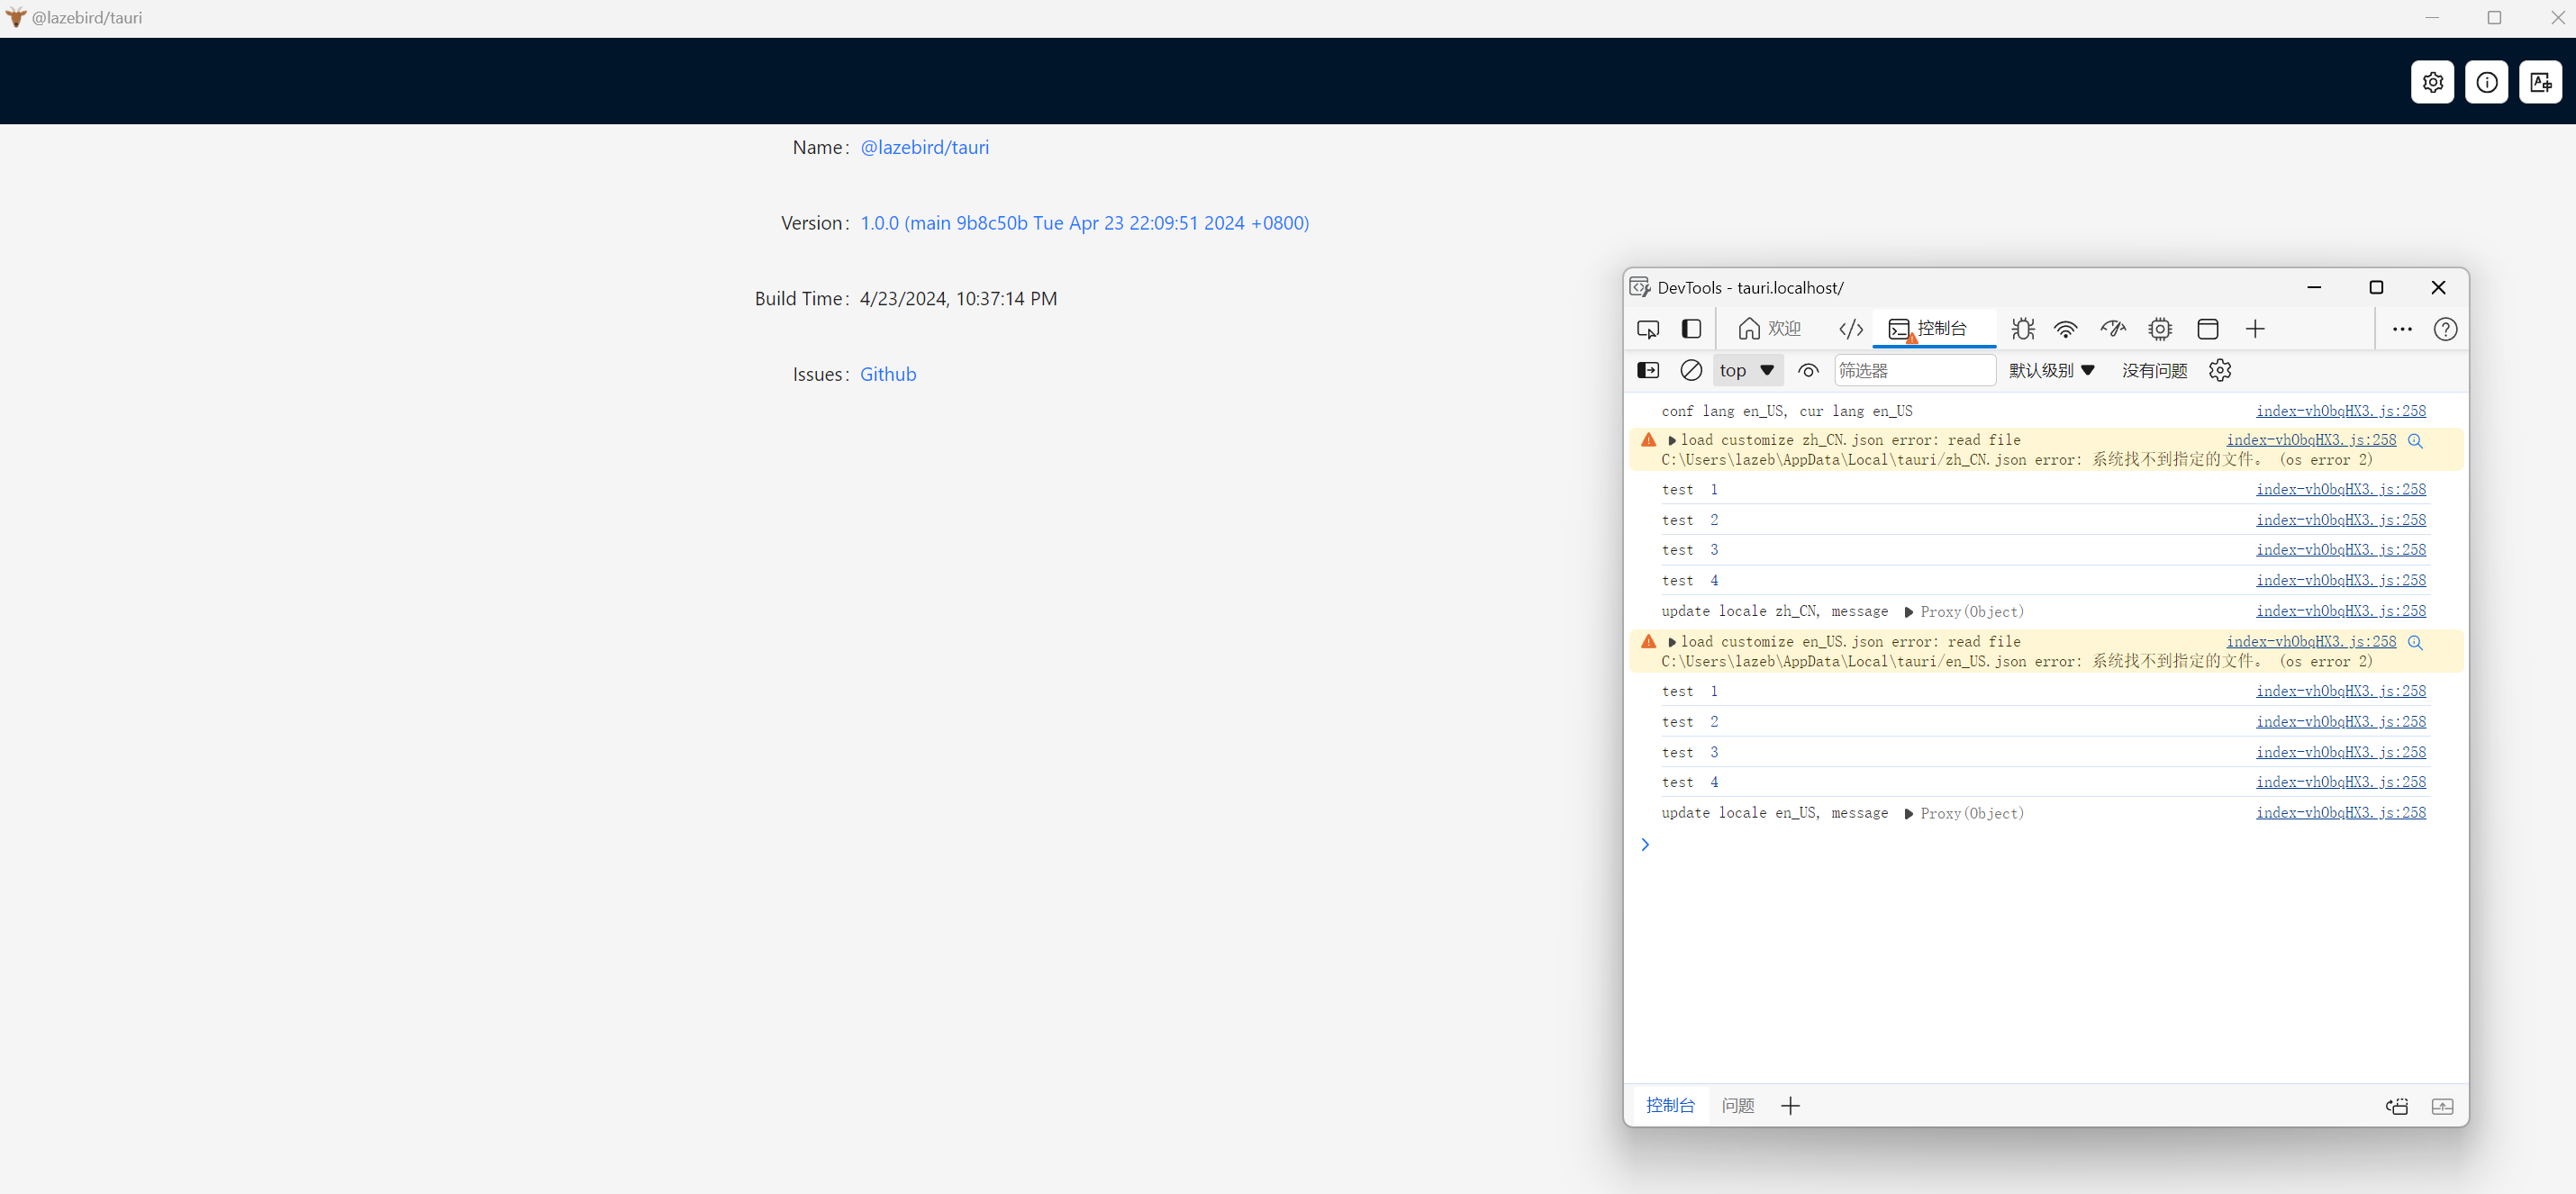Open the Network wifi icon tab
Image resolution: width=2576 pixels, height=1194 pixels.
coord(2066,329)
